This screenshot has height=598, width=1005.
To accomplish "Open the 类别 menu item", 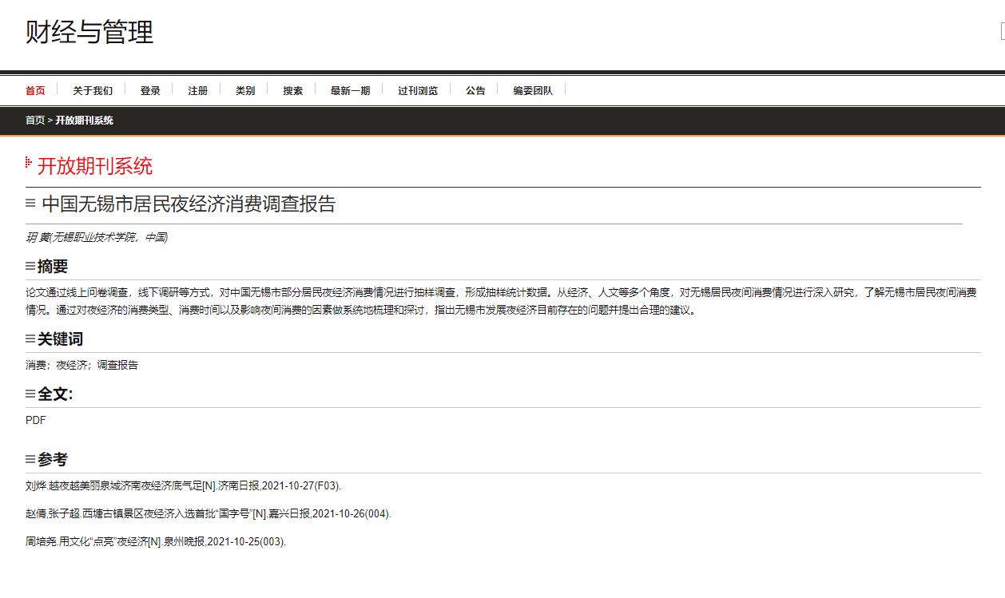I will coord(245,90).
